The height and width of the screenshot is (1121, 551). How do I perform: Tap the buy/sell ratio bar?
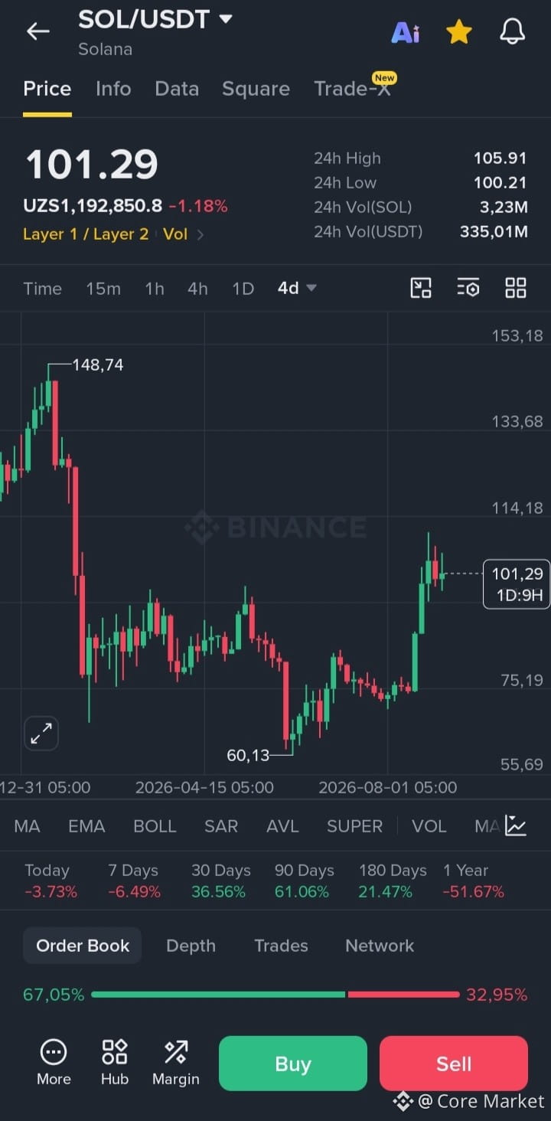275,995
